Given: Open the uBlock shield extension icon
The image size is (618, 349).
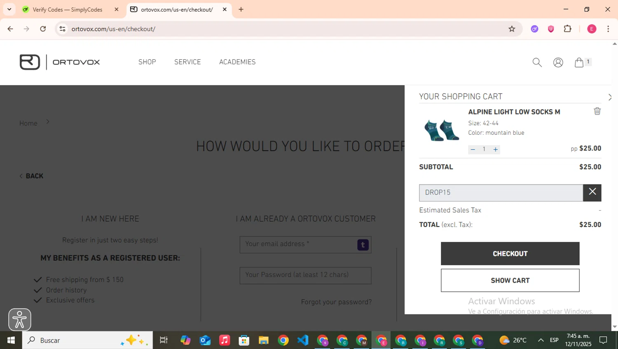Looking at the screenshot, I should [551, 29].
